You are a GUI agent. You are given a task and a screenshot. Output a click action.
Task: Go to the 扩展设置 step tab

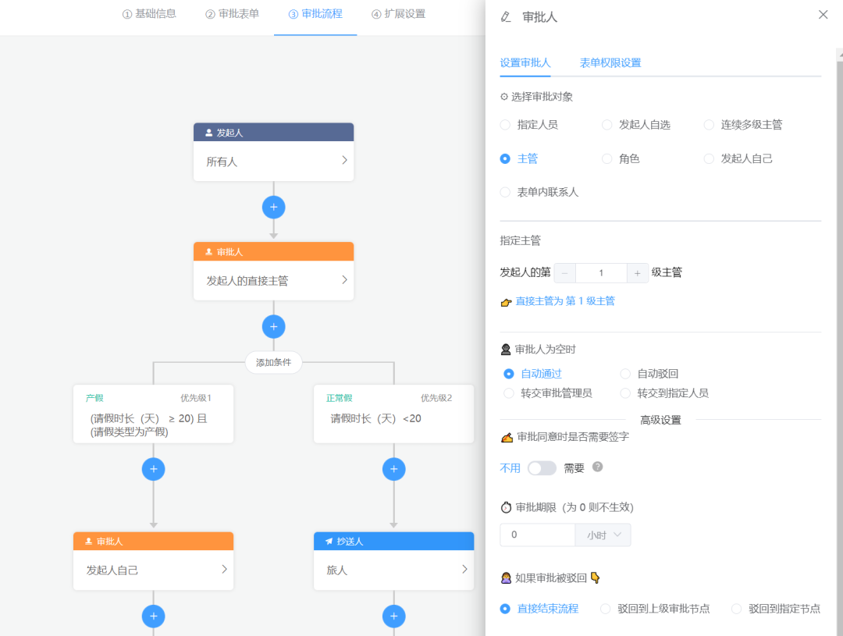click(x=398, y=14)
